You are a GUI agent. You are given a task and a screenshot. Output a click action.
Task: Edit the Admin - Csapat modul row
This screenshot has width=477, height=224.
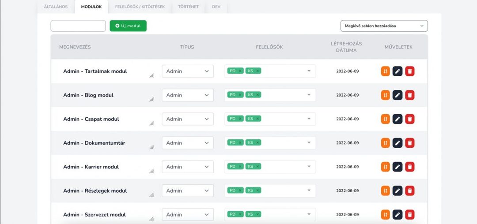coord(397,119)
